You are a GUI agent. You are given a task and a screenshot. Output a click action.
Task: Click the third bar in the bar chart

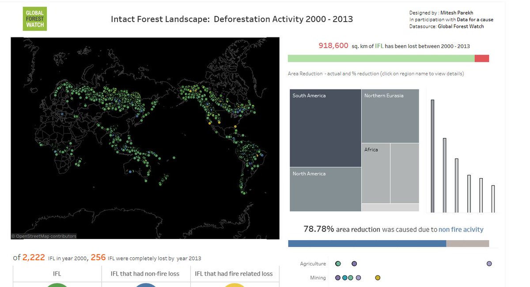pos(457,186)
